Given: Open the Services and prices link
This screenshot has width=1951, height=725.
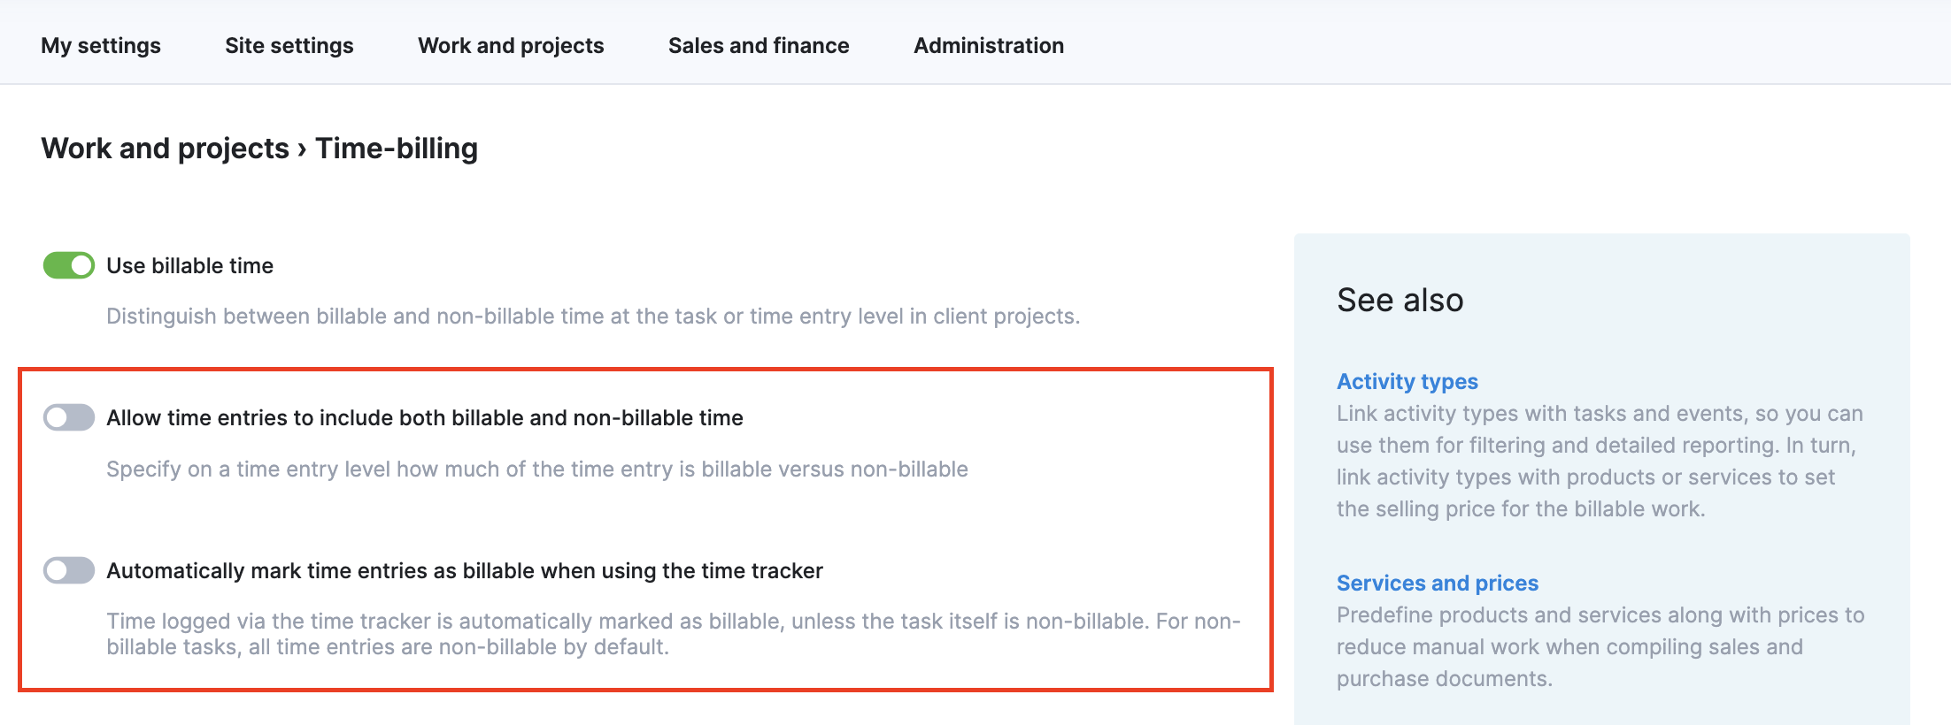Looking at the screenshot, I should (x=1437, y=583).
